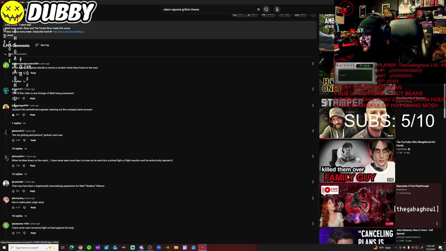Viewport: 446px width, 251px height.
Task: Open the John Mulaney: New in Town title
Action: tap(415, 232)
